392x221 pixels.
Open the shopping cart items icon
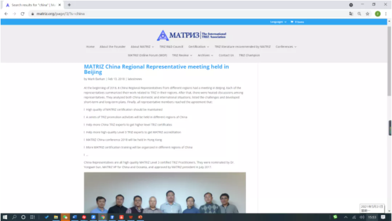click(x=297, y=22)
